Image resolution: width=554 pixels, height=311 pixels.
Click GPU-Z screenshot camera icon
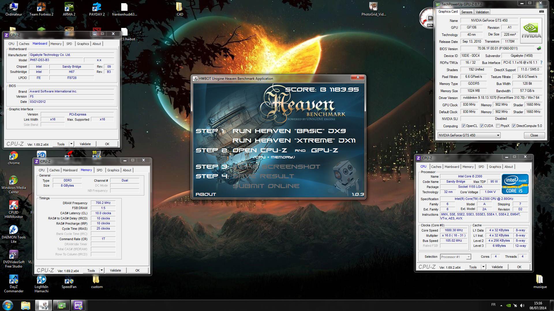542,12
